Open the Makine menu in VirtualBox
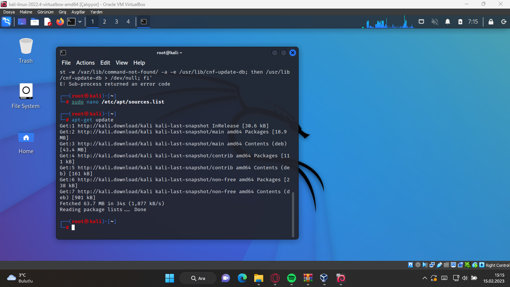This screenshot has width=510, height=287. click(26, 12)
